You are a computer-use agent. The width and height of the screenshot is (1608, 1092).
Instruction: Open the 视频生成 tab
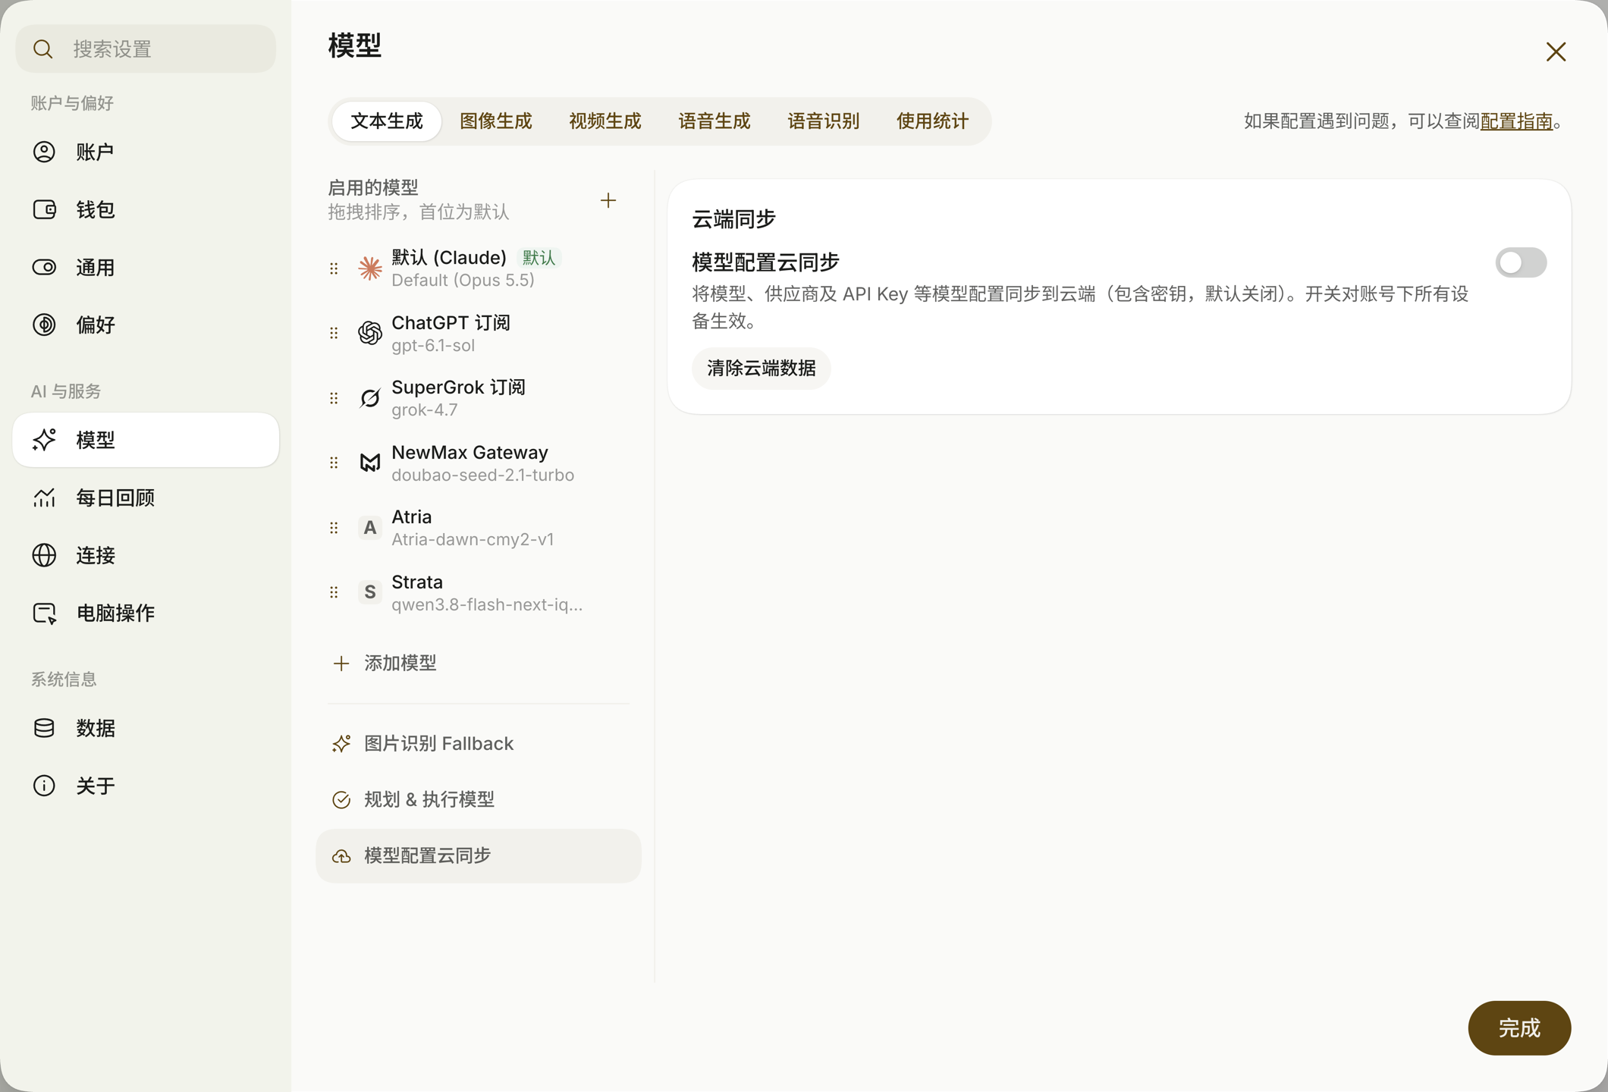[605, 121]
